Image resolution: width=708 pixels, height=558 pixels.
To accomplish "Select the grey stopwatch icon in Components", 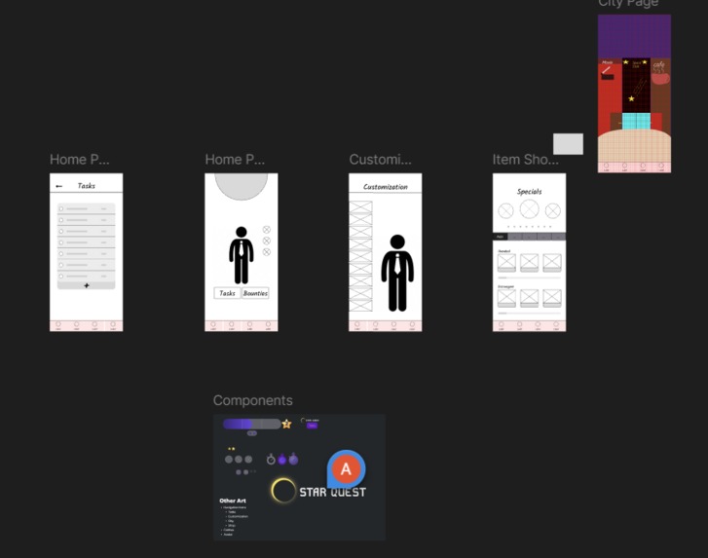I will click(x=271, y=459).
